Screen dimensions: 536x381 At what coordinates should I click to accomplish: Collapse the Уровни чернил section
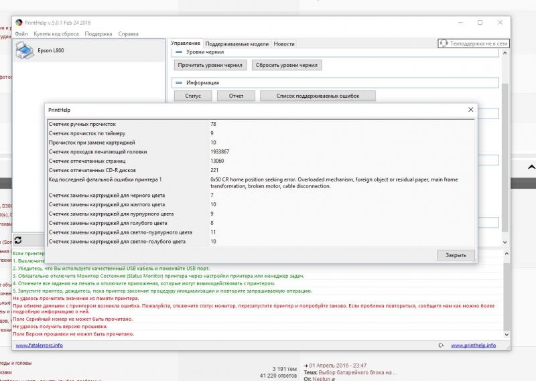179,52
